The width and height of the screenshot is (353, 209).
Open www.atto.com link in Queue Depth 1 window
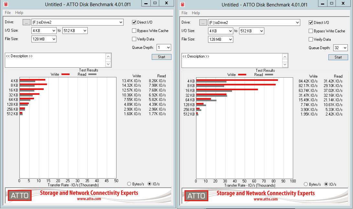pos(89,199)
